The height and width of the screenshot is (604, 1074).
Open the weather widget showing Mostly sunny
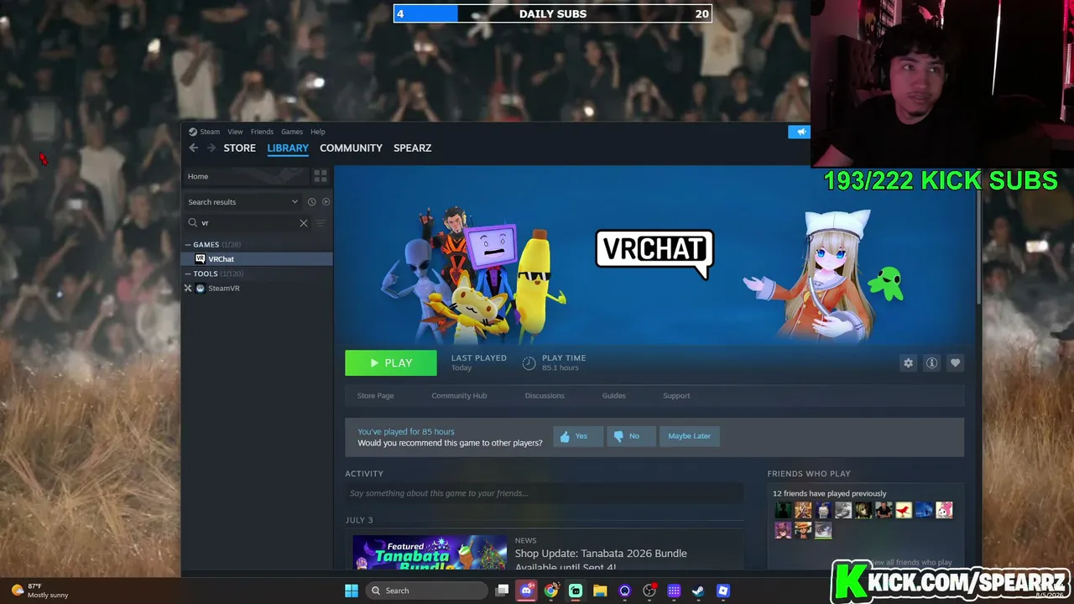tap(40, 591)
